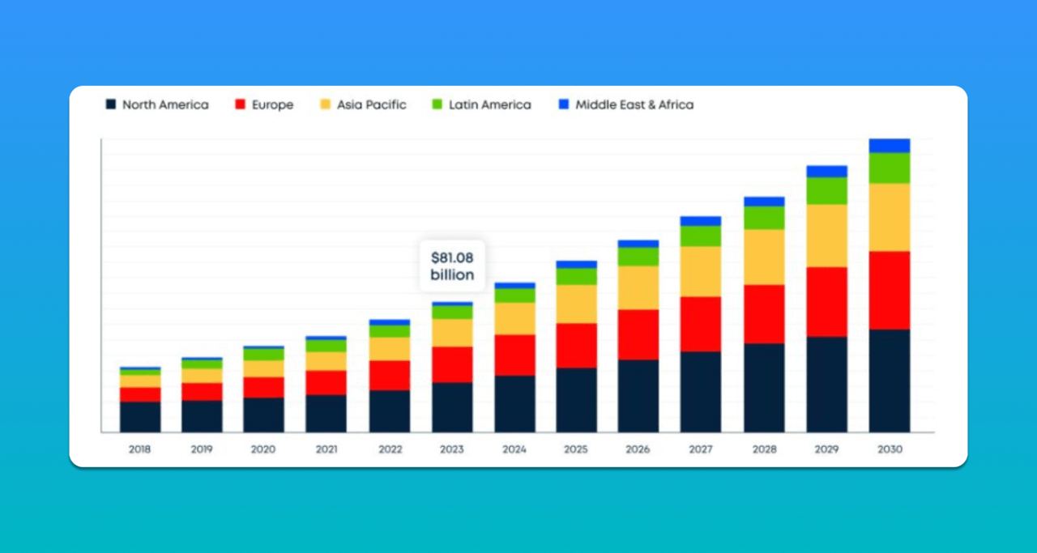Click the Asia Pacific yellow legend swatch
This screenshot has height=553, width=1037.
pos(325,104)
